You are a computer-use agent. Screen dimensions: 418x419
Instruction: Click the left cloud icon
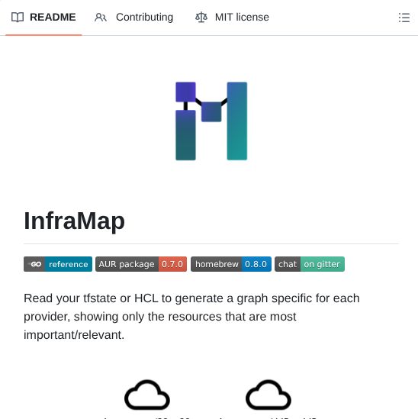(147, 395)
